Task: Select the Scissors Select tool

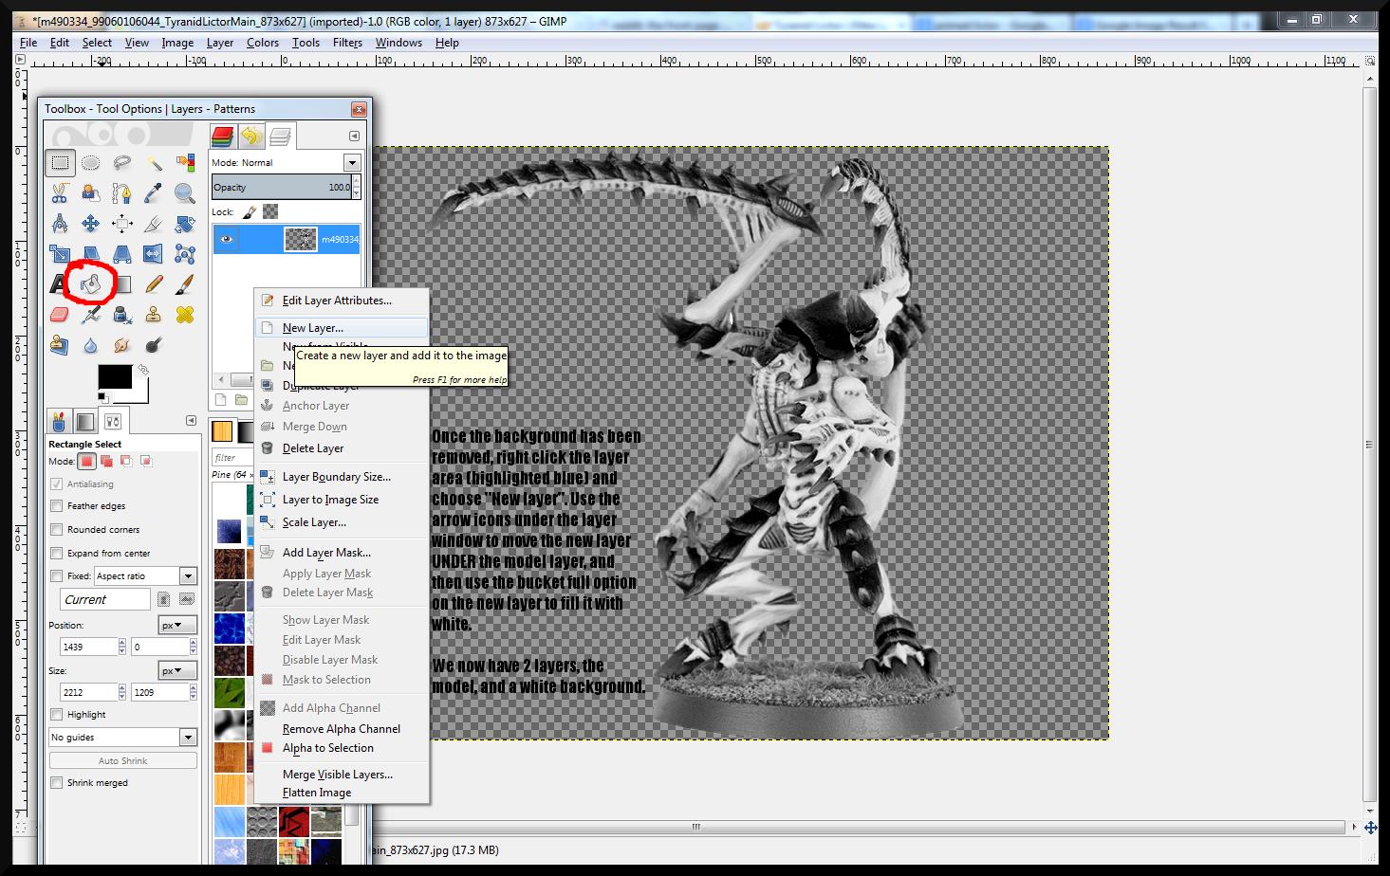Action: (x=60, y=194)
